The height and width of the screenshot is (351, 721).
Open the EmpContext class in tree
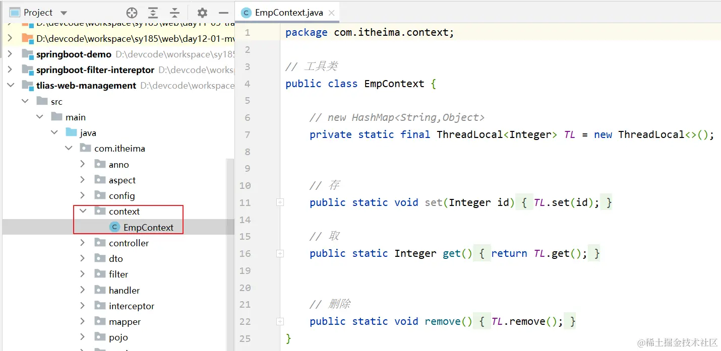[x=148, y=227]
